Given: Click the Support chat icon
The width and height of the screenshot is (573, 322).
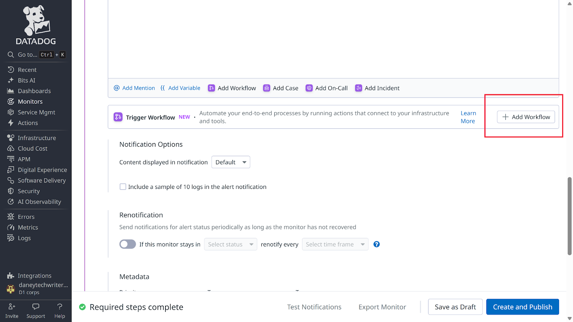Looking at the screenshot, I should tap(36, 307).
